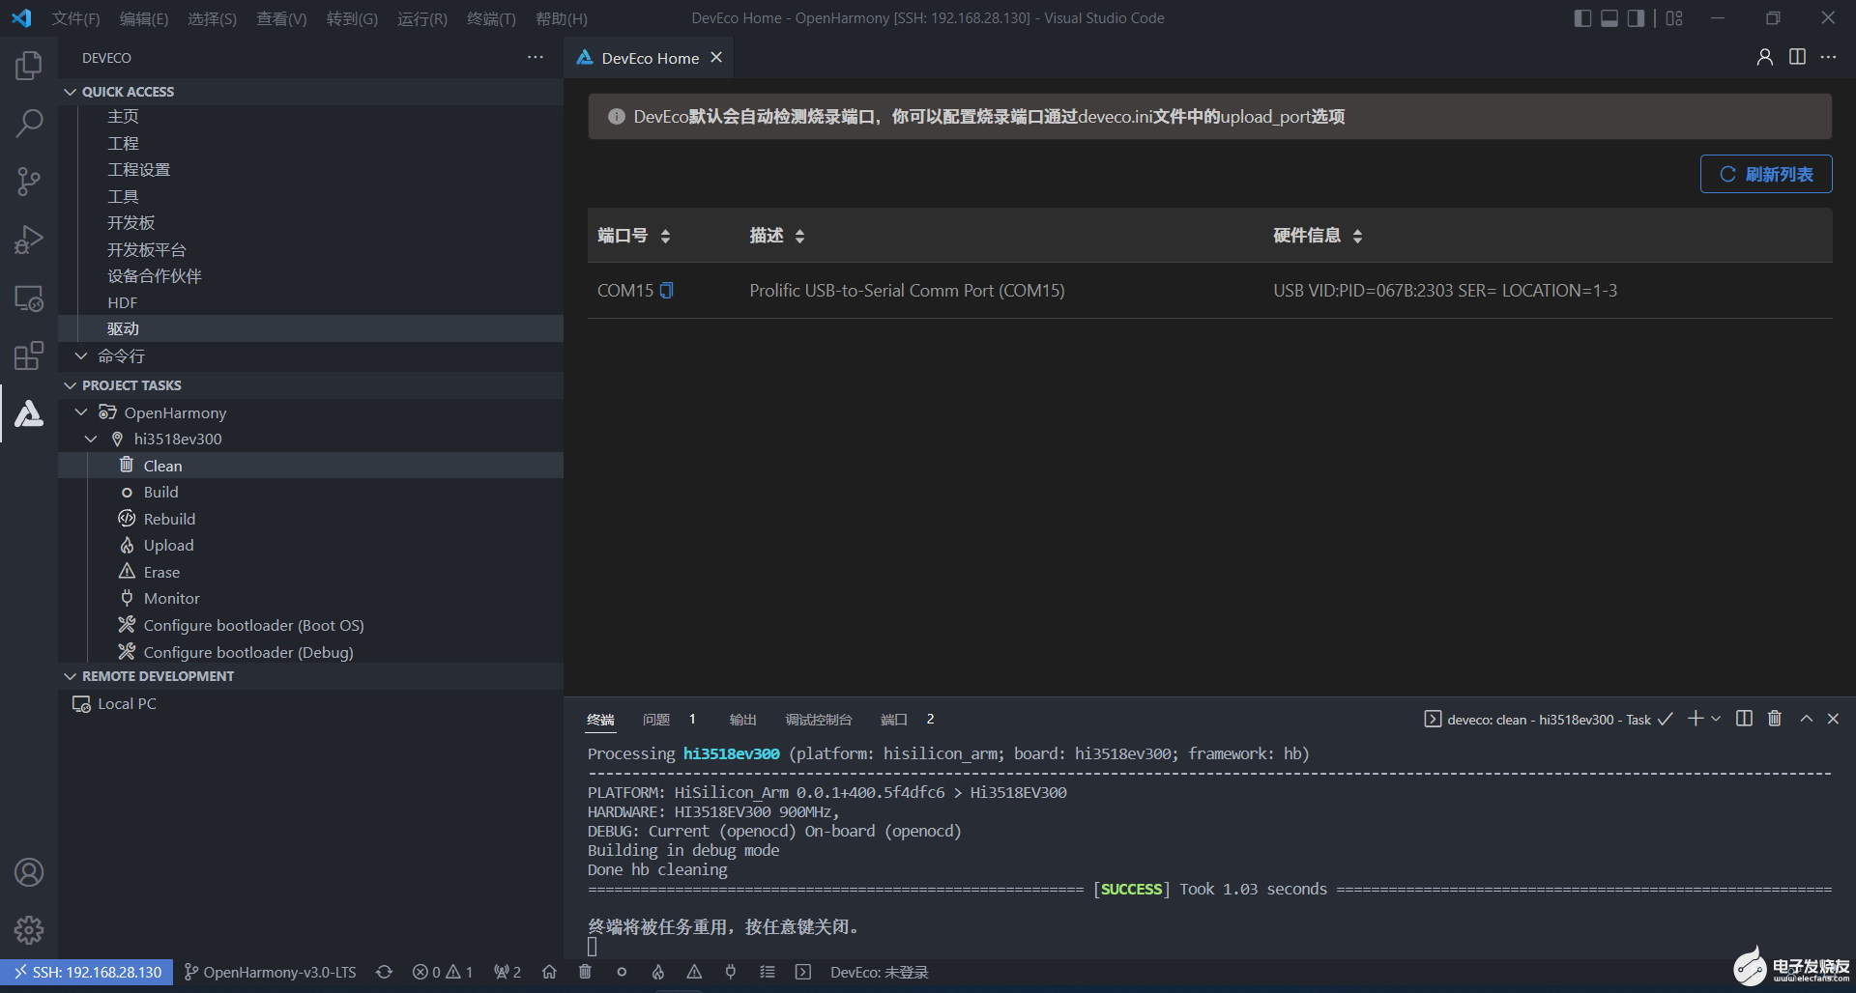The height and width of the screenshot is (993, 1856).
Task: Open the Search view in activity bar
Action: 29,124
